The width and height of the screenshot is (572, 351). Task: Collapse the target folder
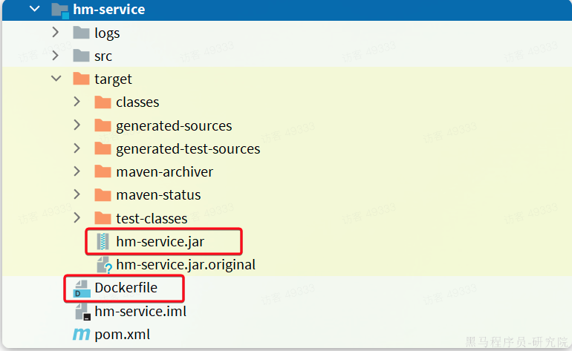point(56,79)
